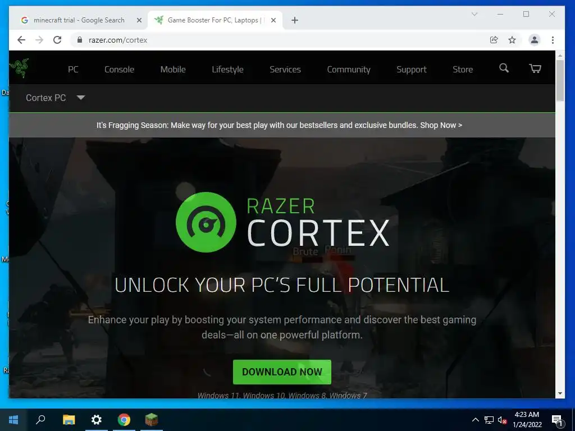Open the Store navigation menu

pyautogui.click(x=463, y=69)
